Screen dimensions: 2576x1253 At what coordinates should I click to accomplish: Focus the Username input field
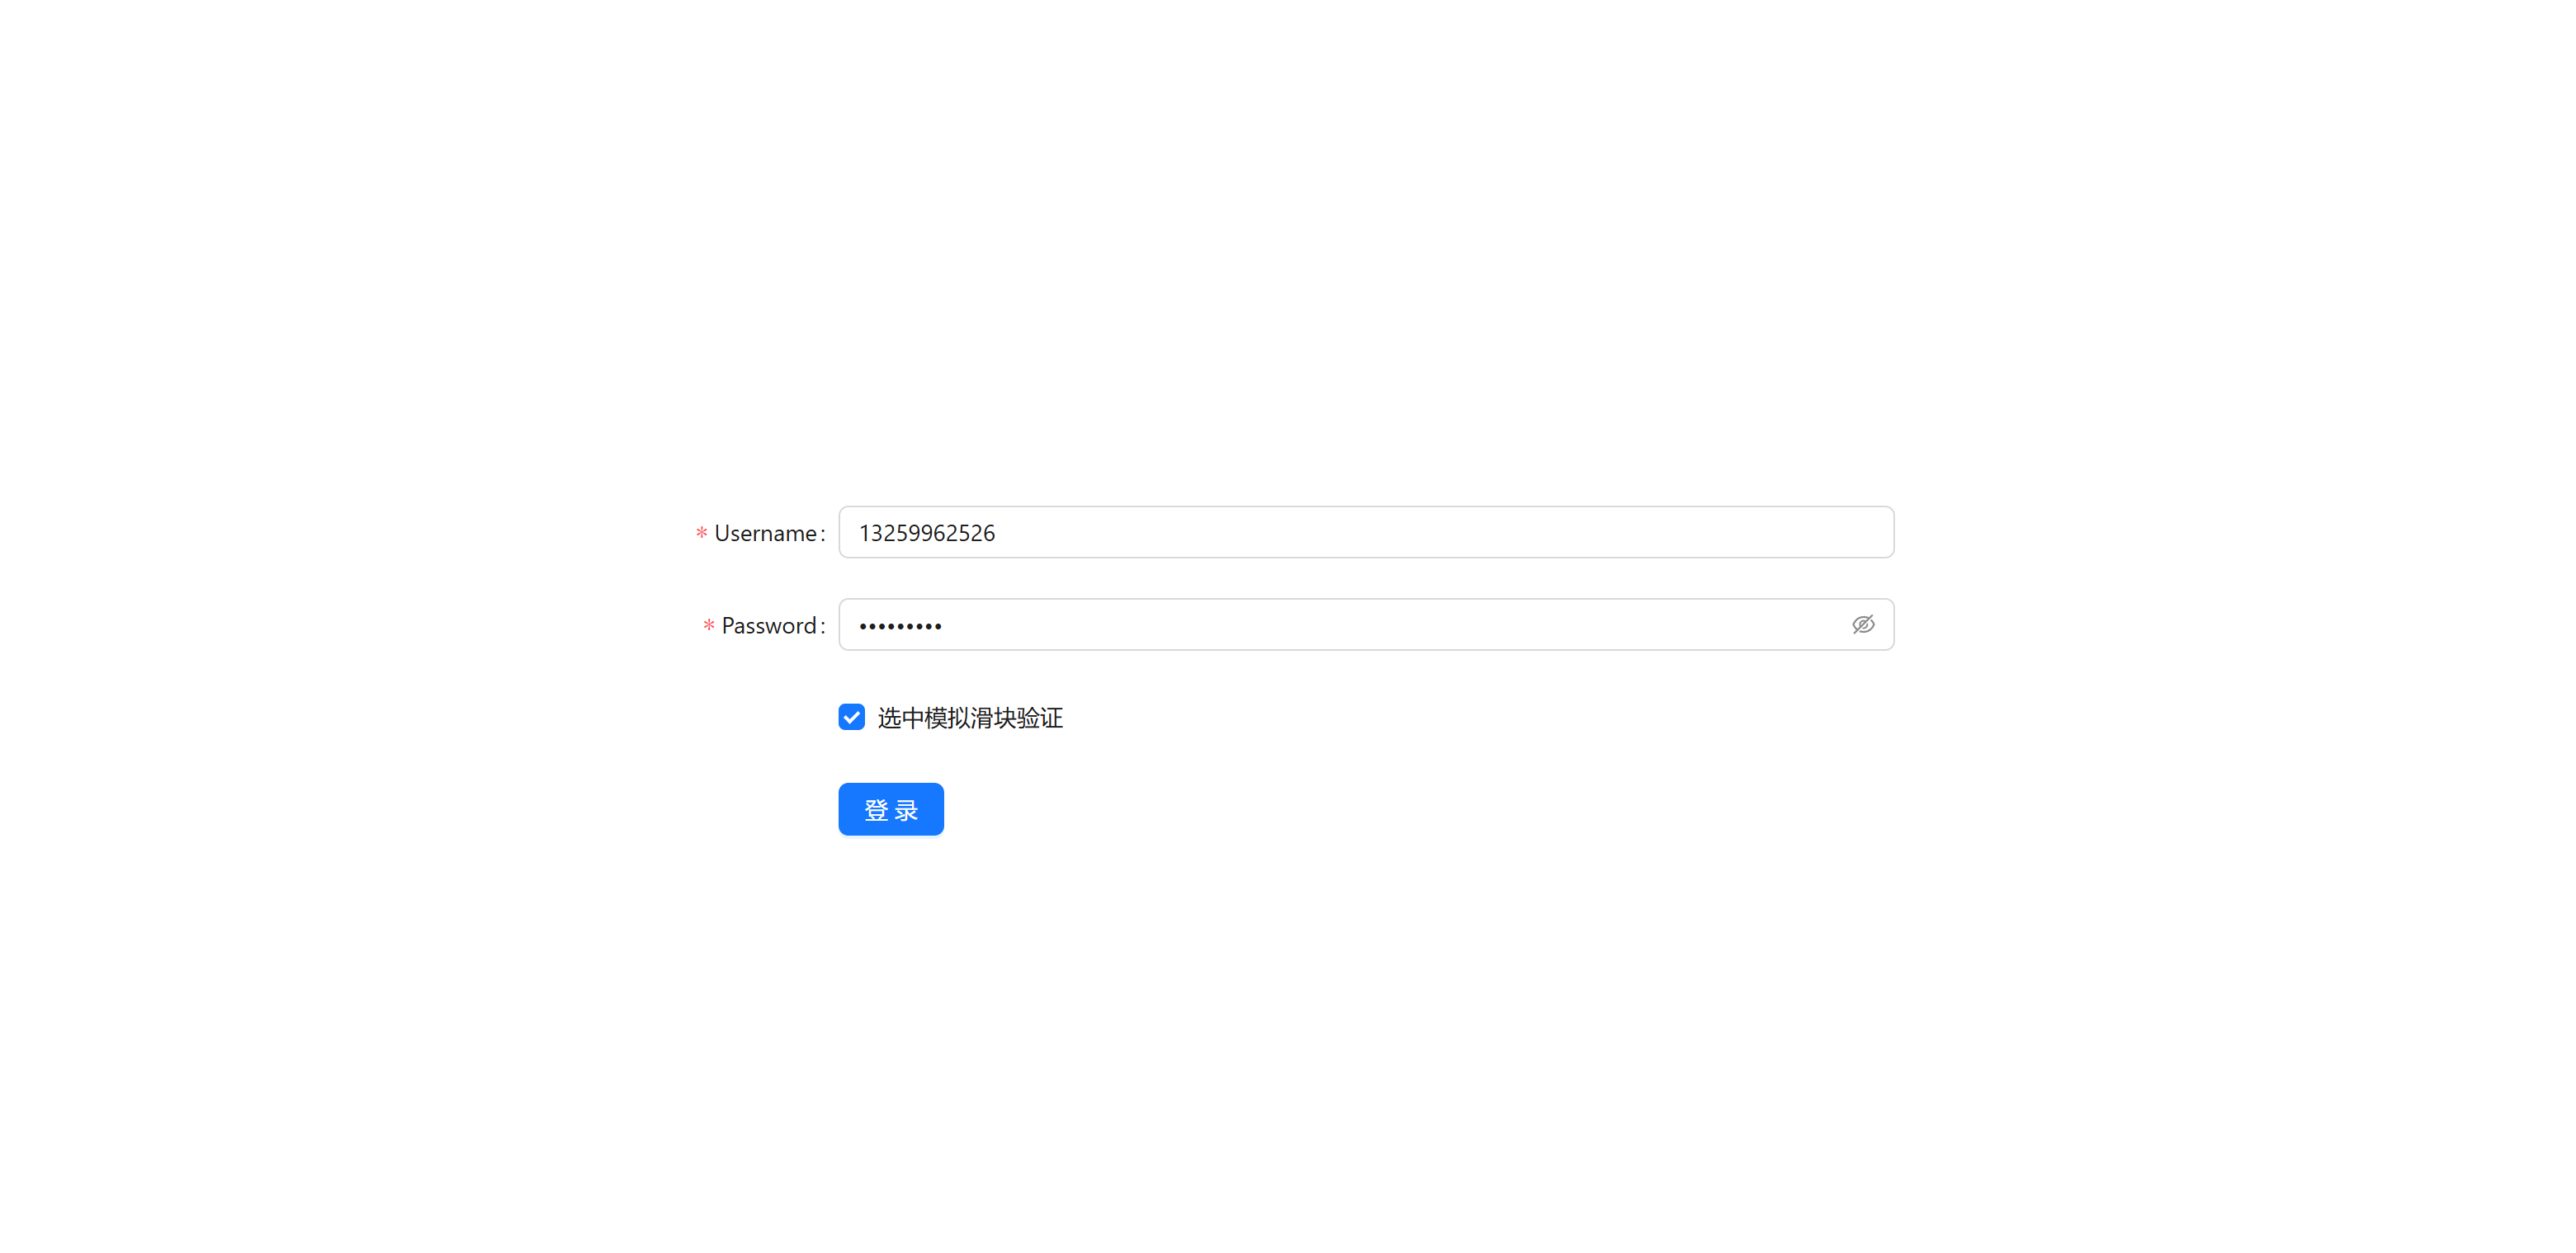pyautogui.click(x=1365, y=533)
